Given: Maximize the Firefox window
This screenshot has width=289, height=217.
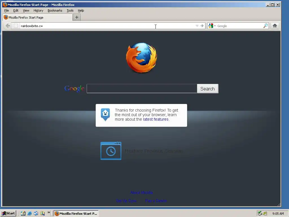Looking at the screenshot, I should click(273, 5).
